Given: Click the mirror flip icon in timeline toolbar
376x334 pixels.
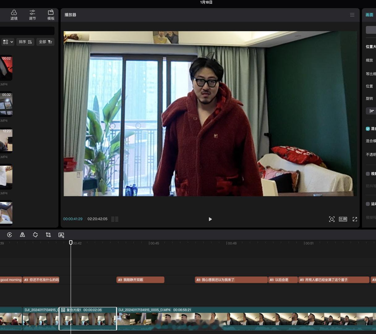Looking at the screenshot, I should 23,235.
